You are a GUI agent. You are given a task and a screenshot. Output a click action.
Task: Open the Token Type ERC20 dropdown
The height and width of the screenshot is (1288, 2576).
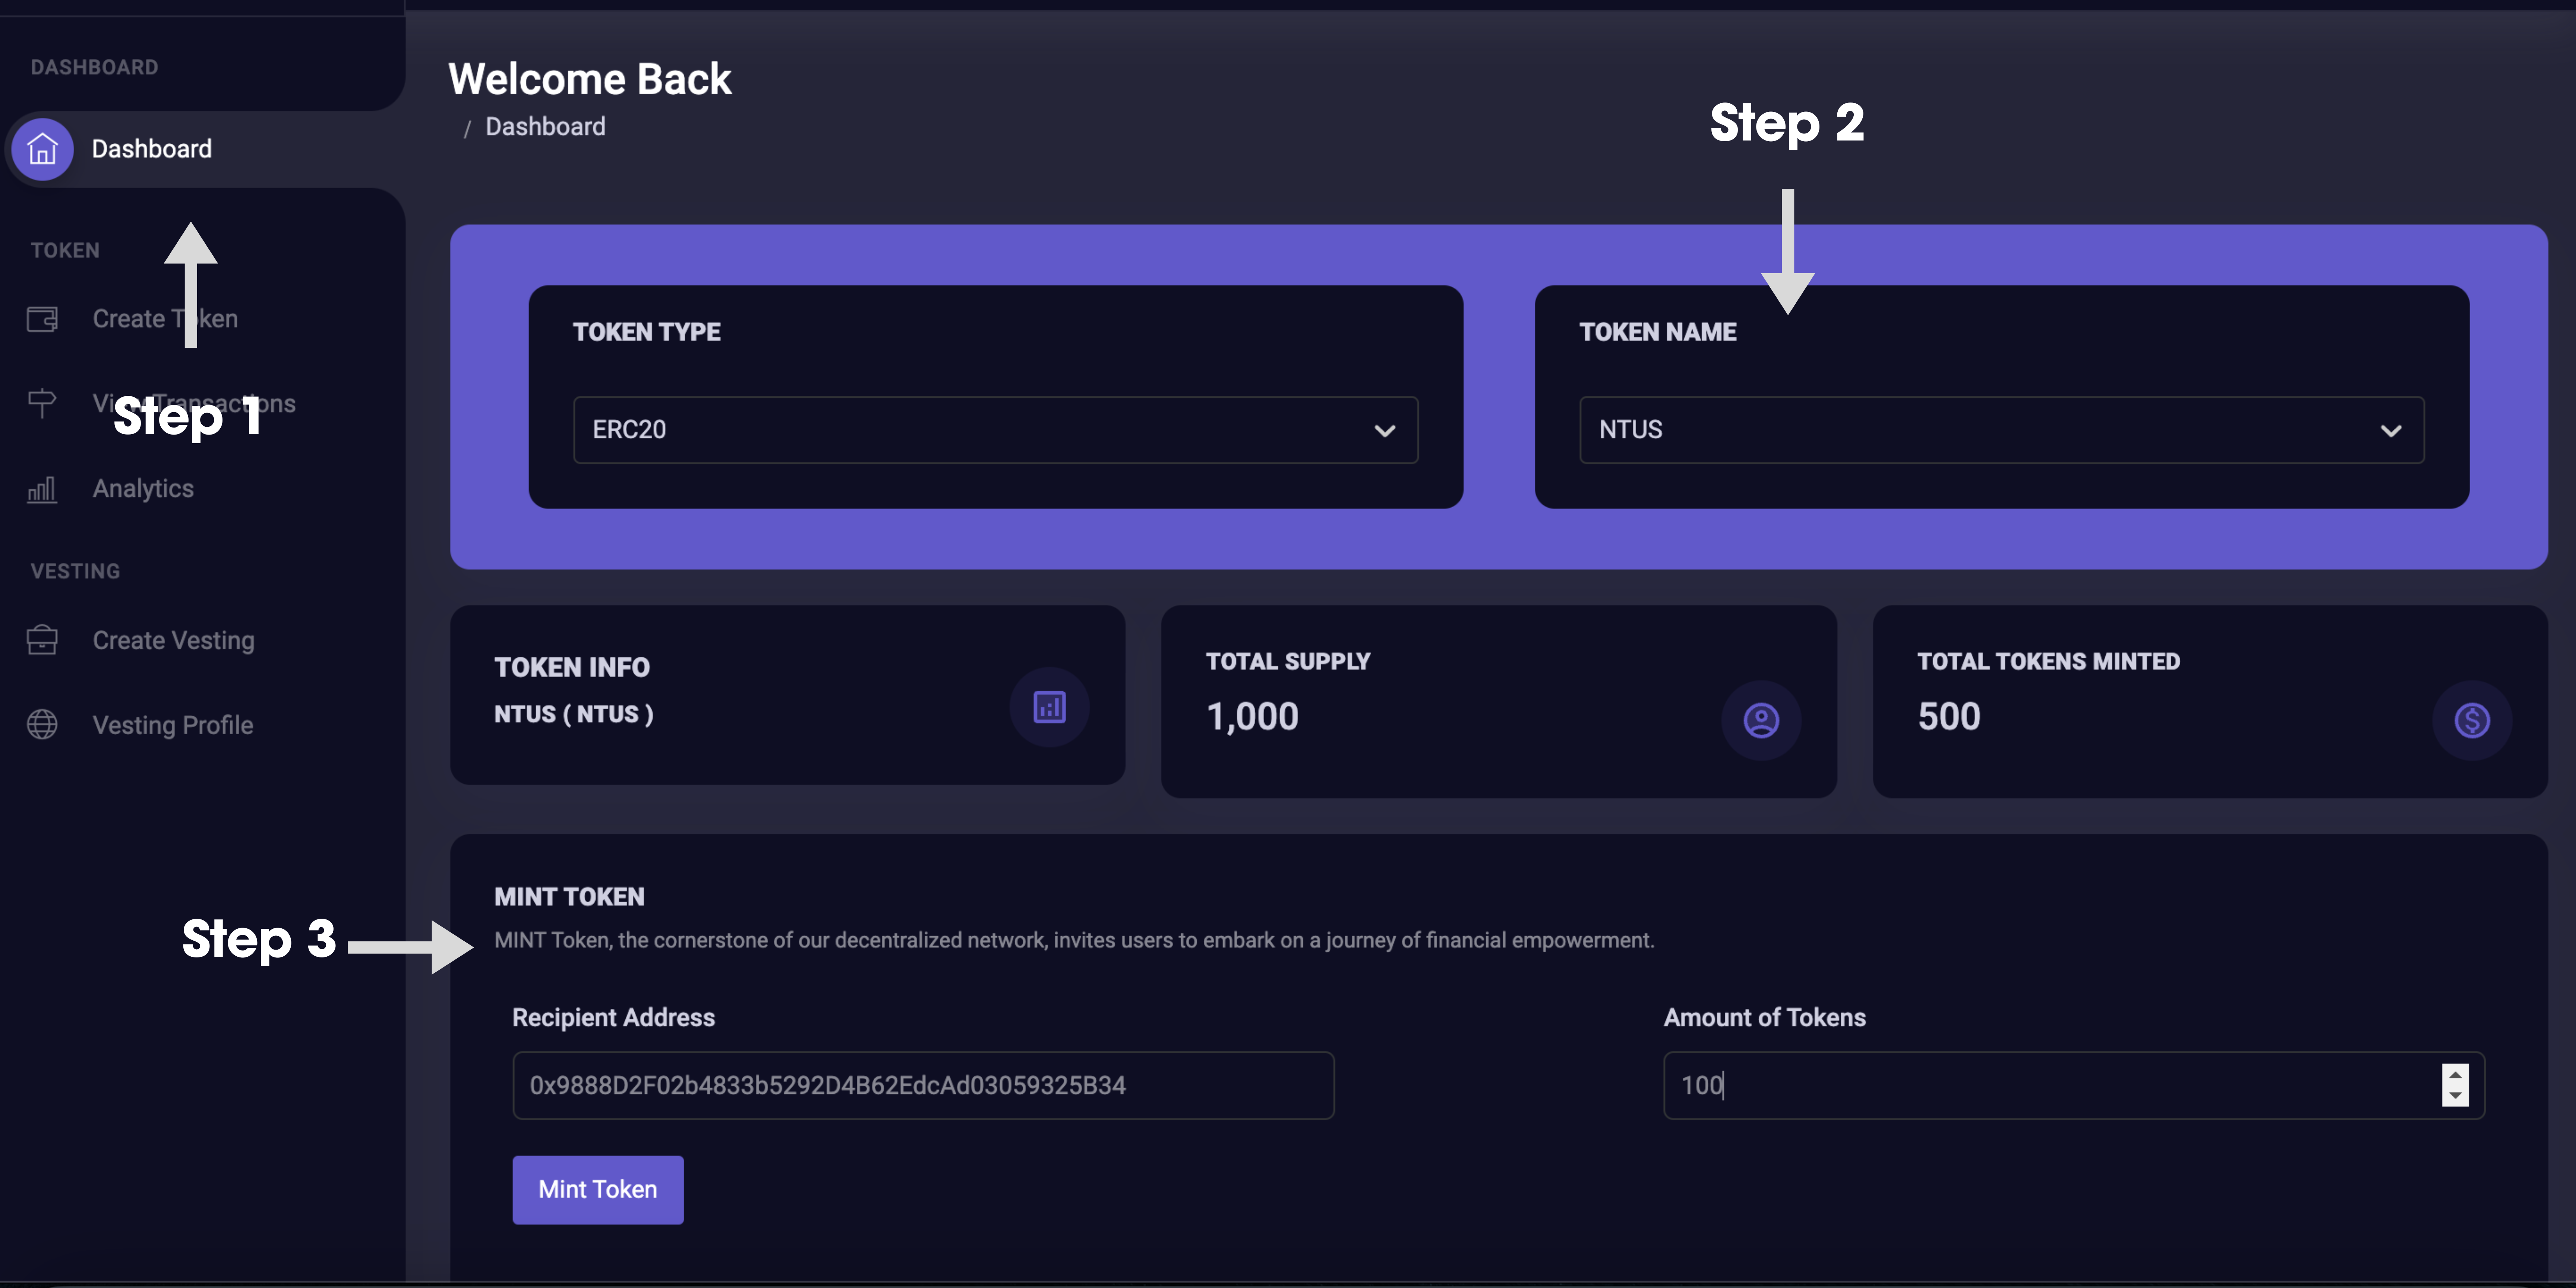pyautogui.click(x=995, y=430)
